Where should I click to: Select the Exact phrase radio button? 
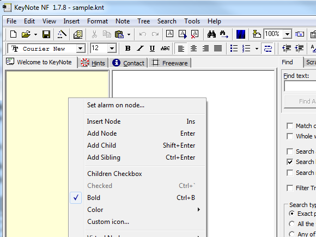291,214
